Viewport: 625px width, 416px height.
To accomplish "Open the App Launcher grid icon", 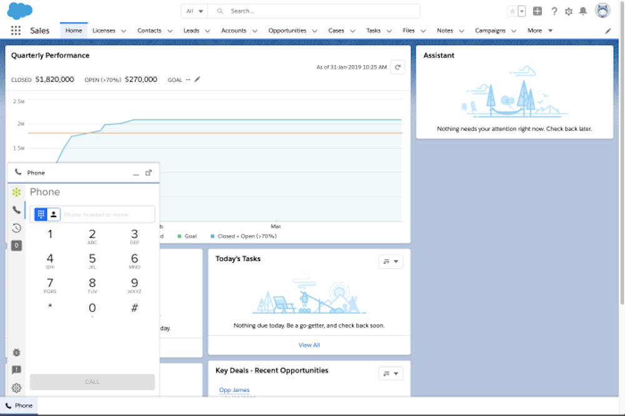I will tap(16, 31).
